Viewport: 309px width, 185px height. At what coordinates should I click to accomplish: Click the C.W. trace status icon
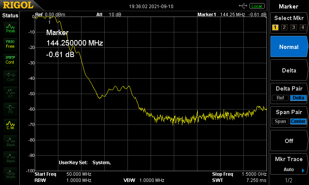[10, 125]
